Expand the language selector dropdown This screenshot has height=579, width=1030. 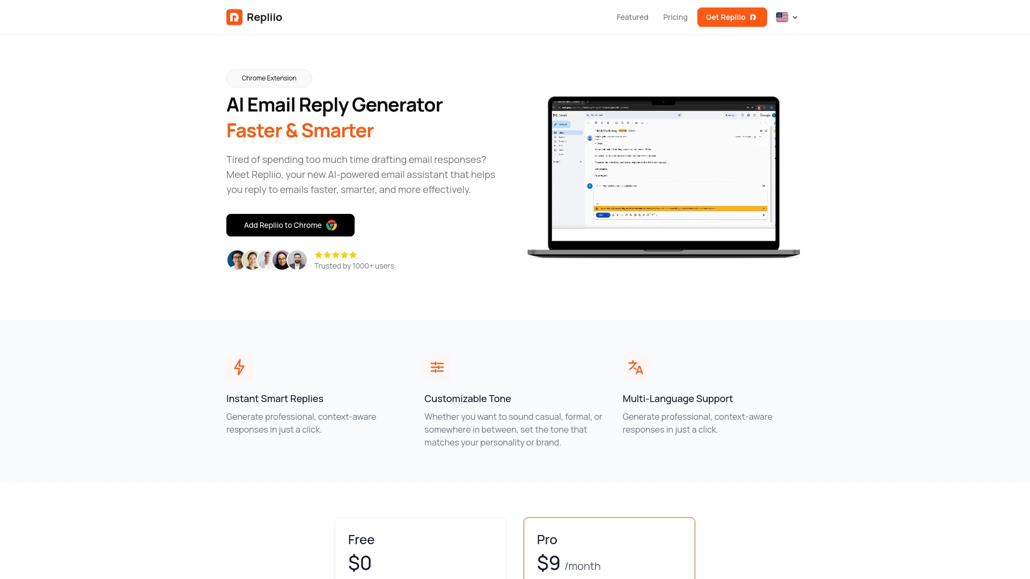pos(786,17)
